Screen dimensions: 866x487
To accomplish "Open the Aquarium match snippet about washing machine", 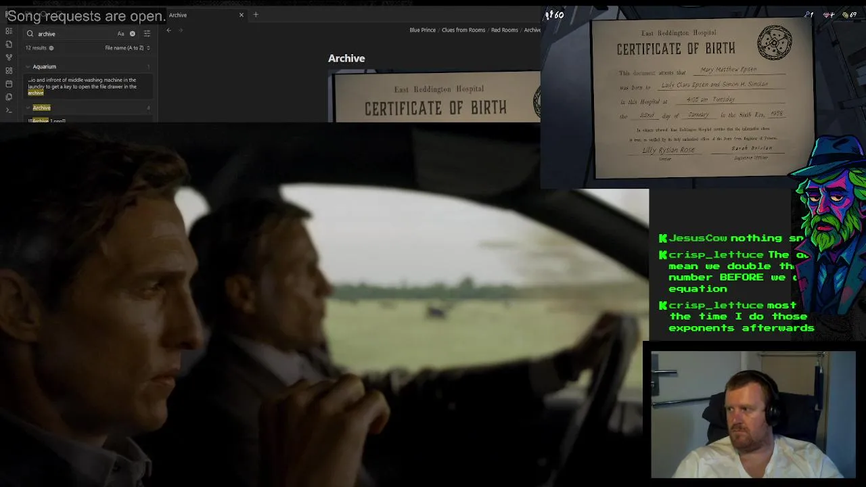I will pos(89,86).
